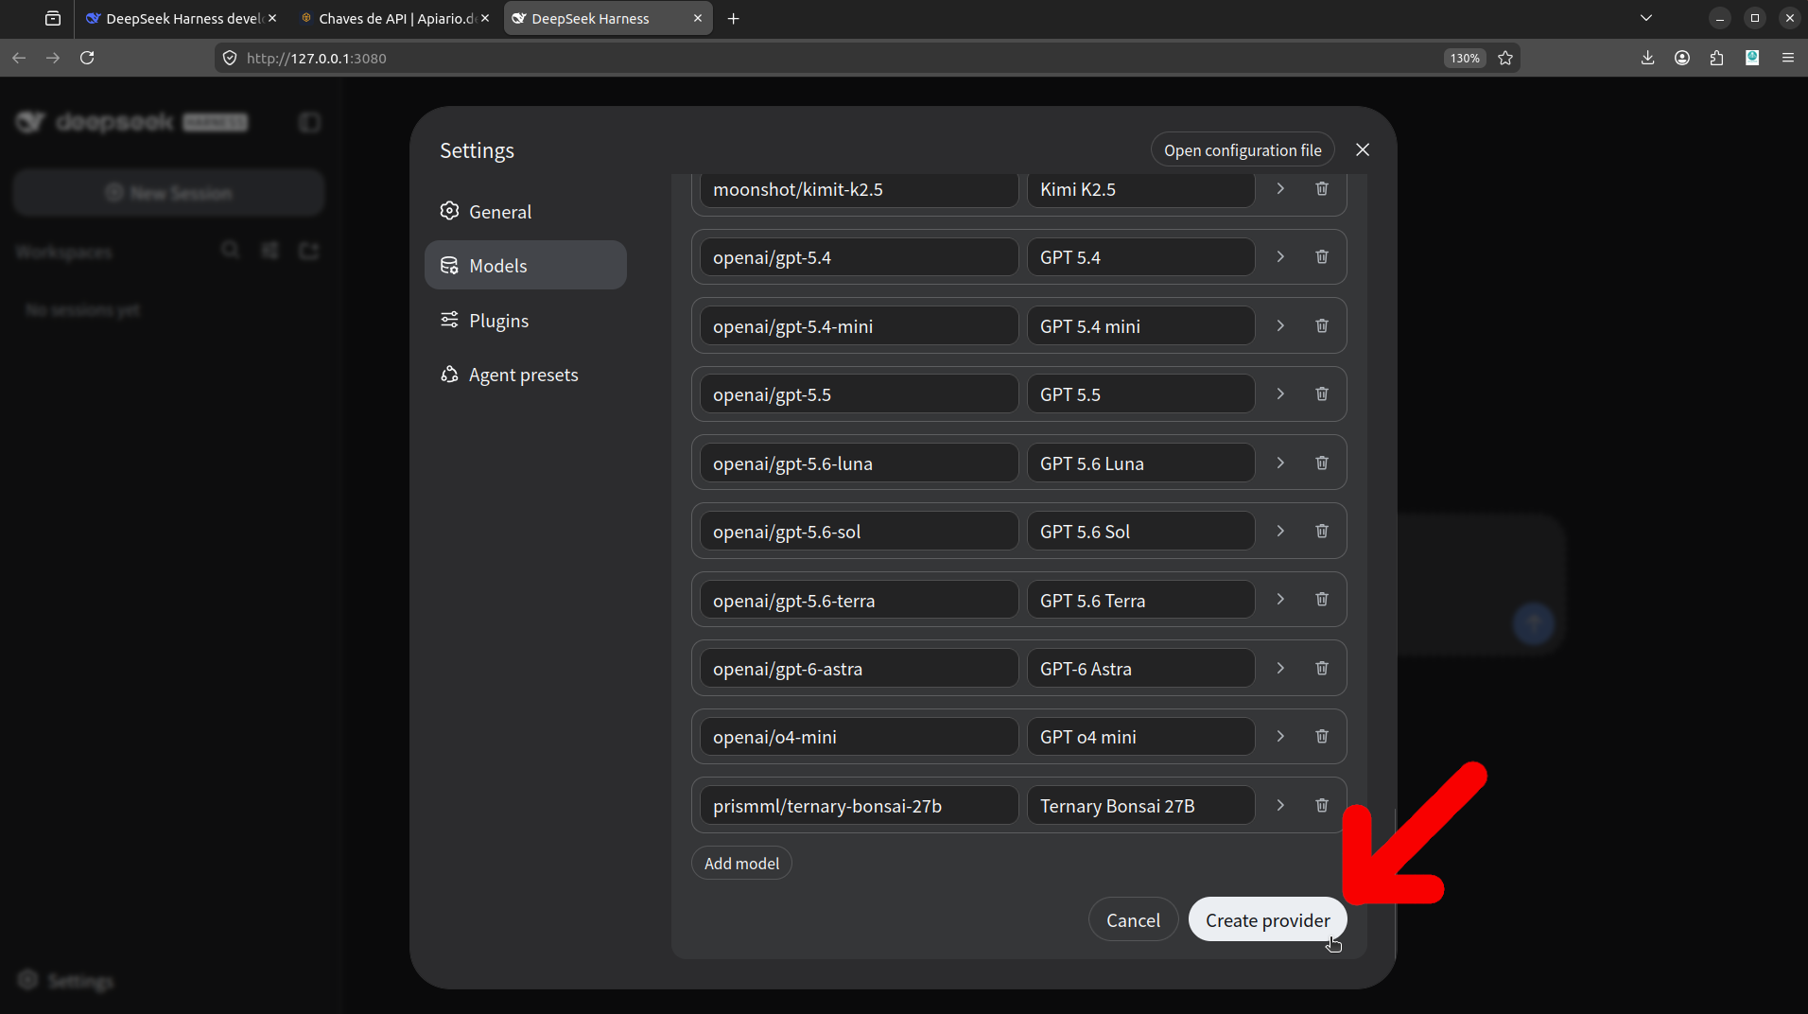Image resolution: width=1808 pixels, height=1014 pixels.
Task: Open the browser extensions icon
Action: point(1717,58)
